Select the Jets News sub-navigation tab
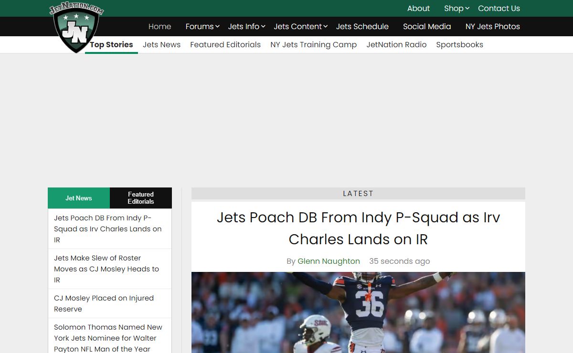The width and height of the screenshot is (573, 353). click(161, 44)
